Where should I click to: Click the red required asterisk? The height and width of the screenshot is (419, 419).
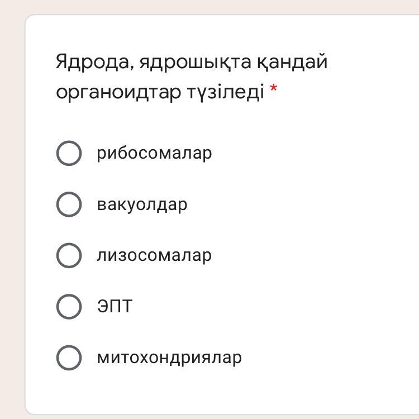[273, 90]
